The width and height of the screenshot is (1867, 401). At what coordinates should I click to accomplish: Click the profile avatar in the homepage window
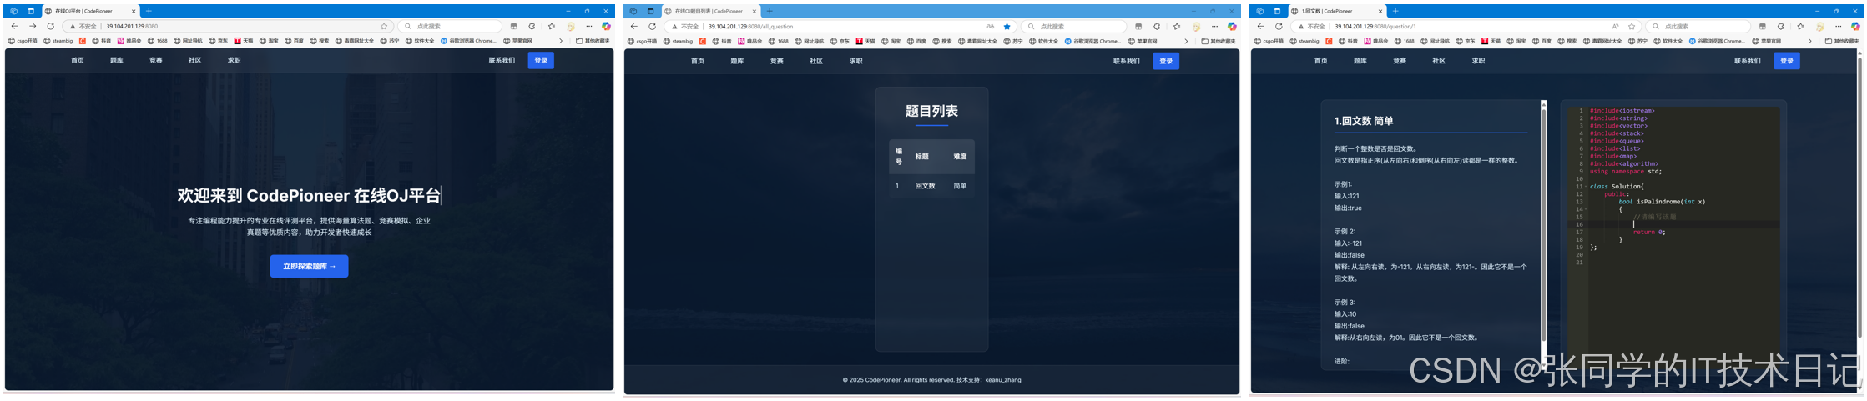(x=571, y=27)
